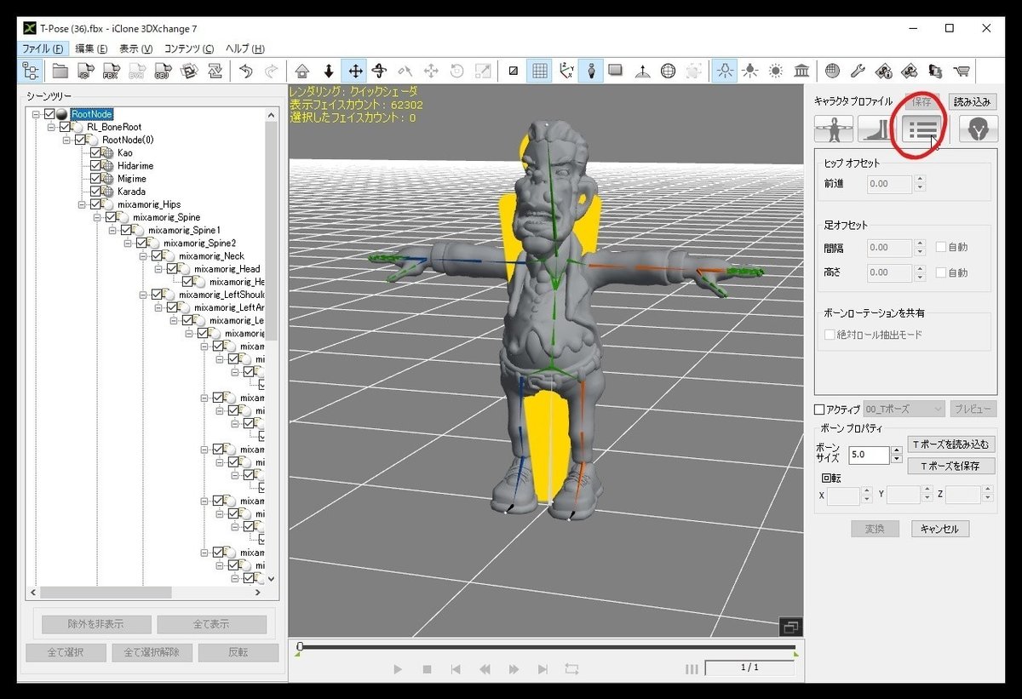1022x699 pixels.
Task: Click the leg/foot profile icon
Action: click(x=876, y=129)
